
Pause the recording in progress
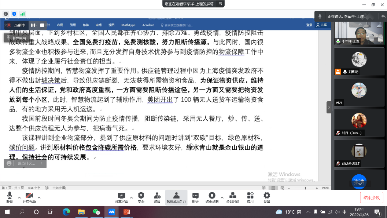[33, 25]
